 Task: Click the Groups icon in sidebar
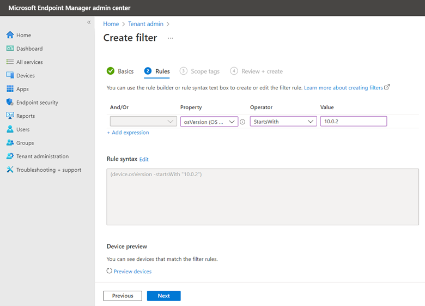tap(10, 142)
